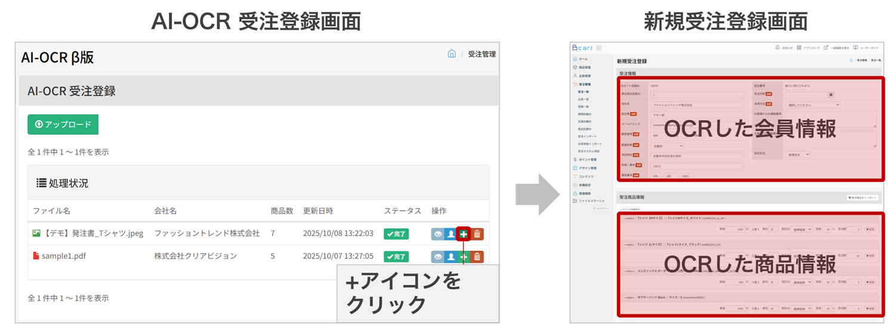
Task: Delete sample1.pdf with the trash icon
Action: coord(477,257)
